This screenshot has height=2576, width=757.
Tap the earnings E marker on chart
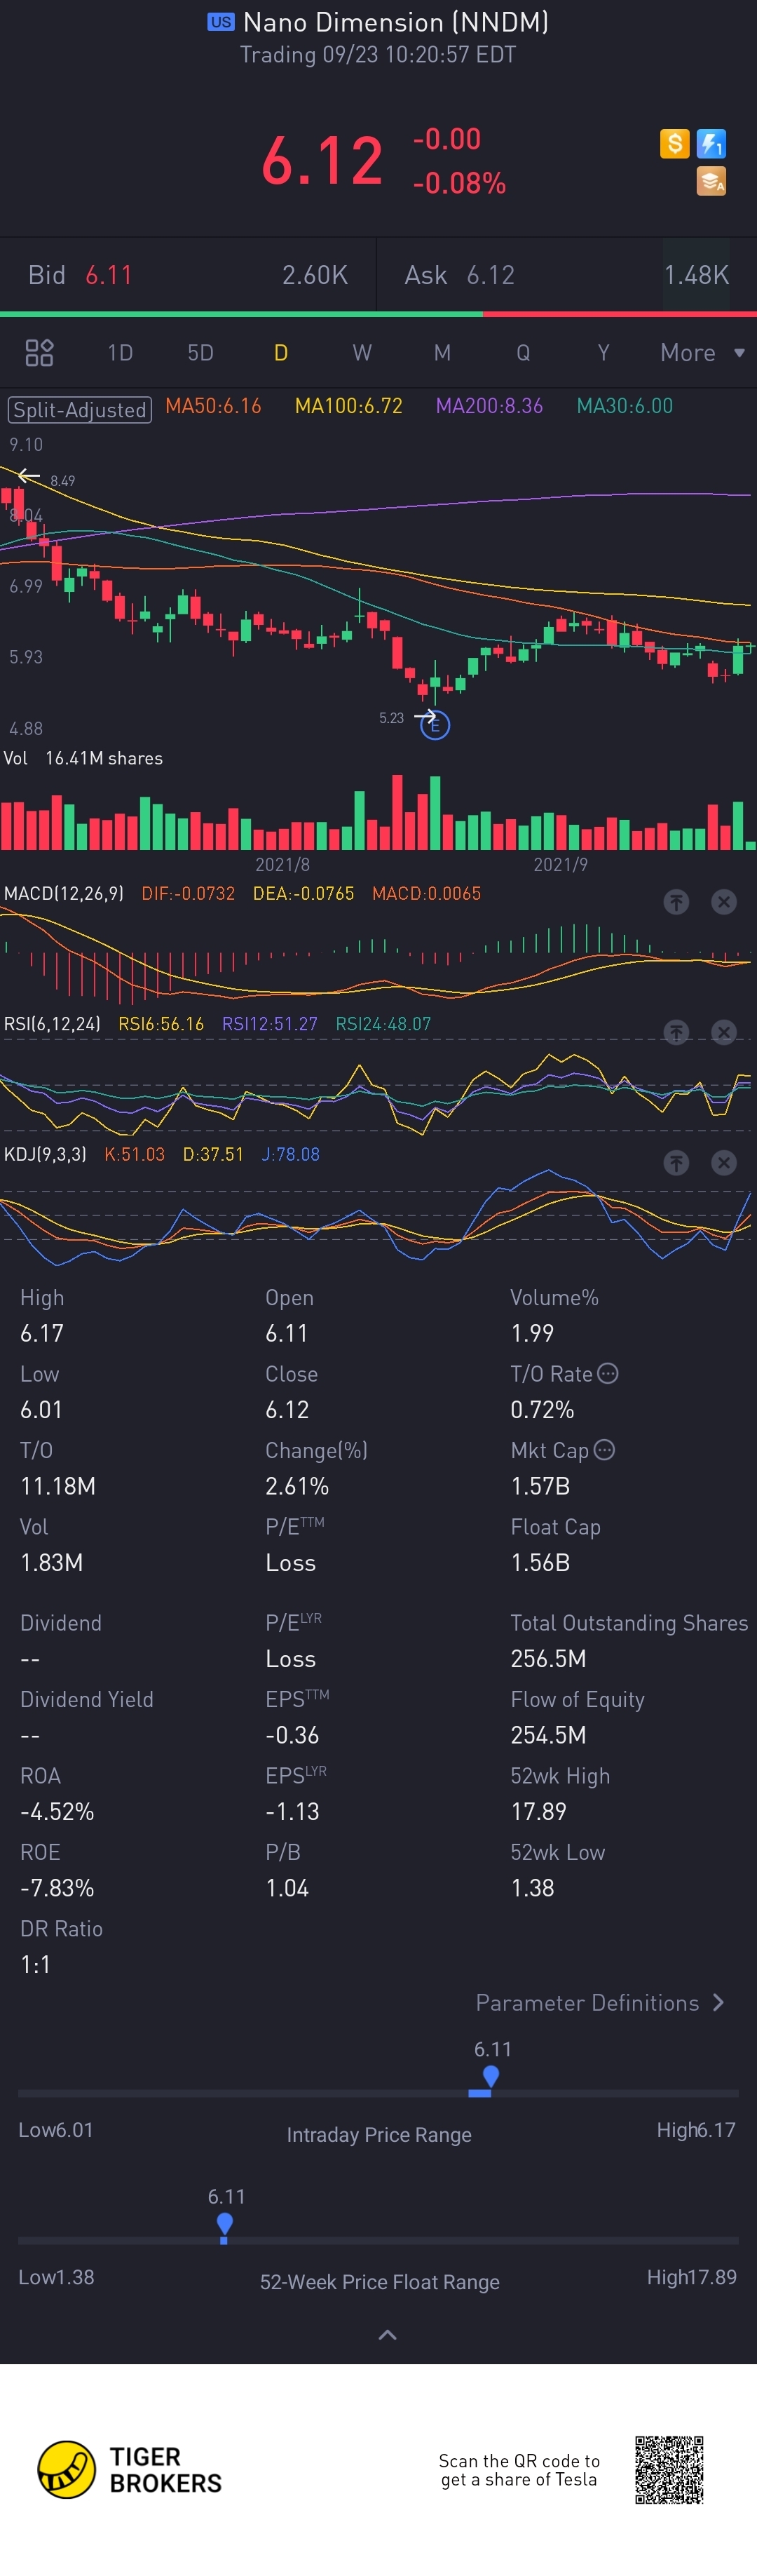click(435, 726)
